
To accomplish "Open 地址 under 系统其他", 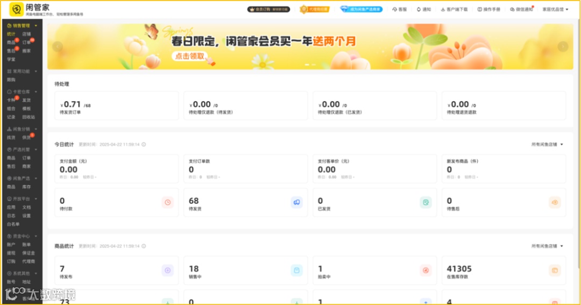I will pos(26,282).
